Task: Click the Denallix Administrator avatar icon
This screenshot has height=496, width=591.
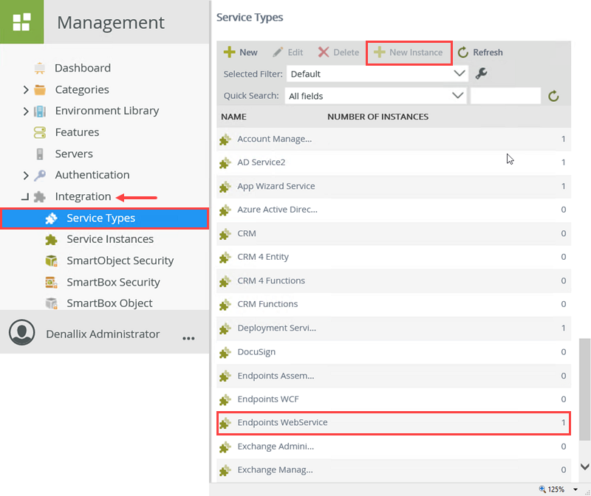Action: [22, 333]
